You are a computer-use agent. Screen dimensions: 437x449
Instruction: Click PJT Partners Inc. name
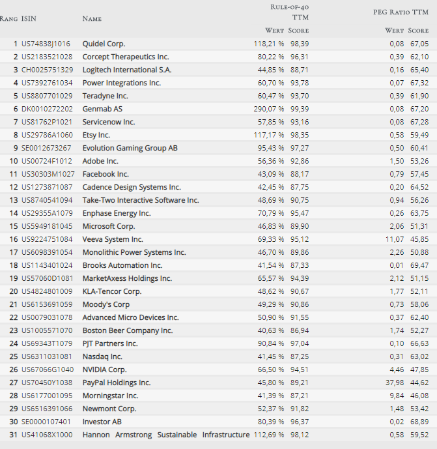click(x=110, y=343)
